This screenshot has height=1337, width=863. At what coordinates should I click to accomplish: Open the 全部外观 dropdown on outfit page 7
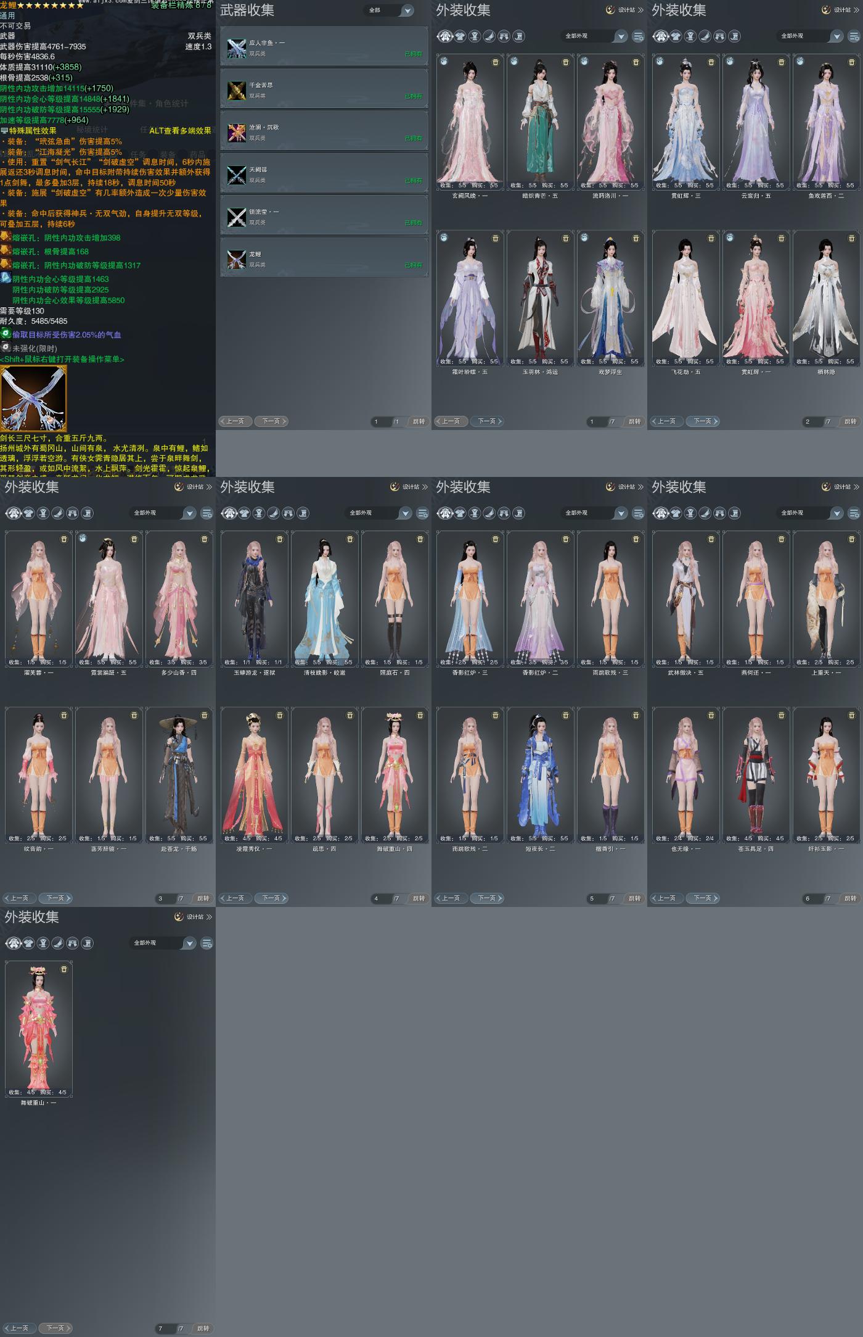click(163, 943)
